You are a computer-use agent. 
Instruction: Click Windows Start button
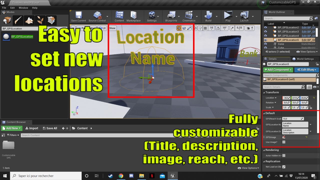coord(5,176)
